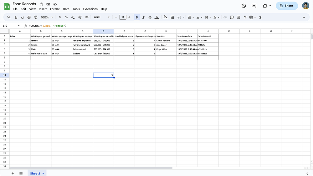The width and height of the screenshot is (313, 176).
Task: Open the Edit menu
Action: pyautogui.click(x=23, y=9)
